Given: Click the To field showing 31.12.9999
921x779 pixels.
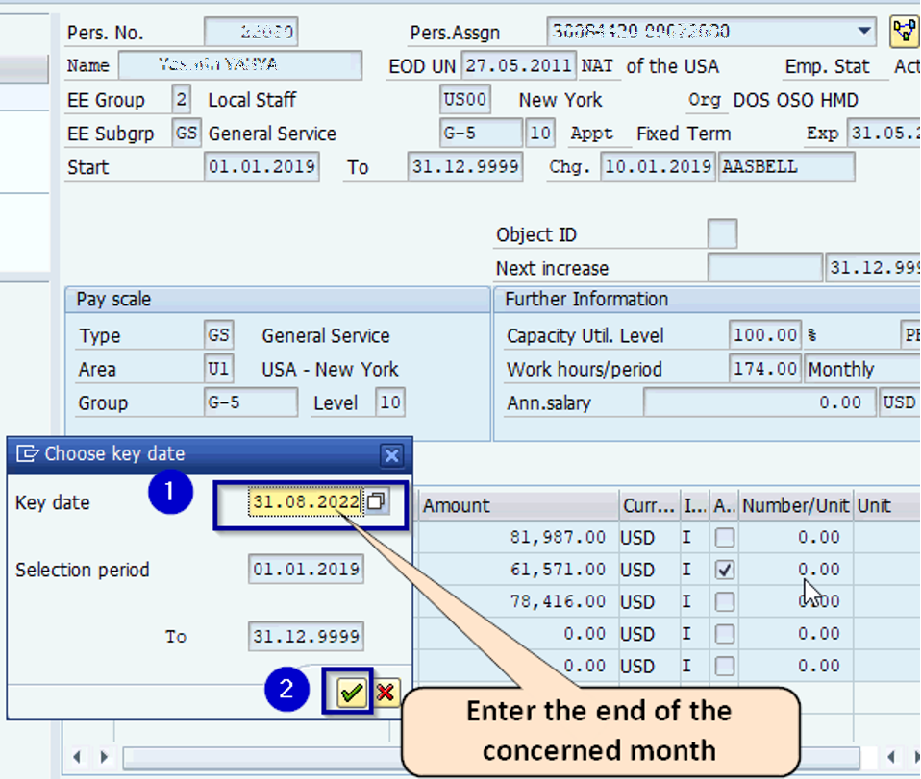Looking at the screenshot, I should (306, 635).
